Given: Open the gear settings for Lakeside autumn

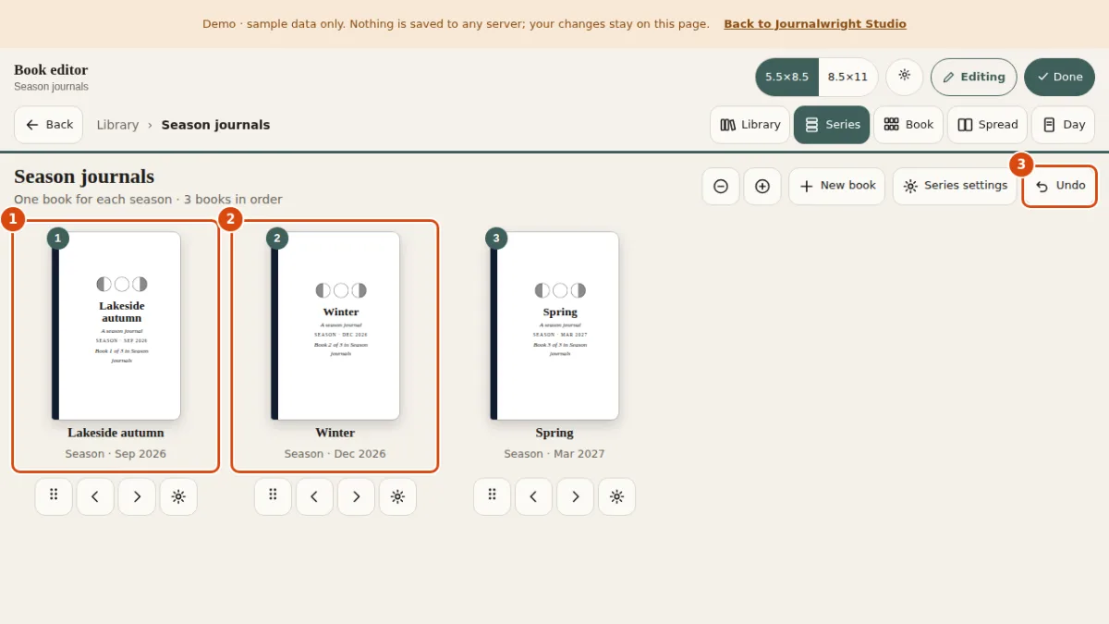Looking at the screenshot, I should 178,496.
